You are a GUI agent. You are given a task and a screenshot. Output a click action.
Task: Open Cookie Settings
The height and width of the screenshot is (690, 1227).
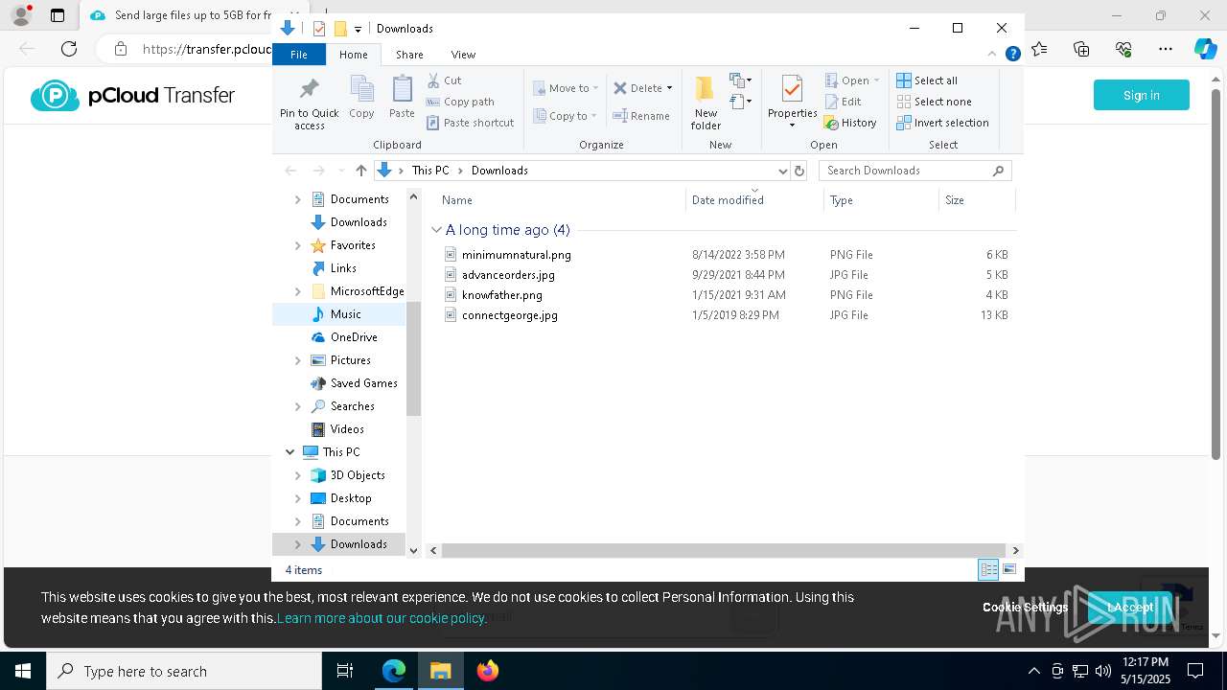[1025, 607]
